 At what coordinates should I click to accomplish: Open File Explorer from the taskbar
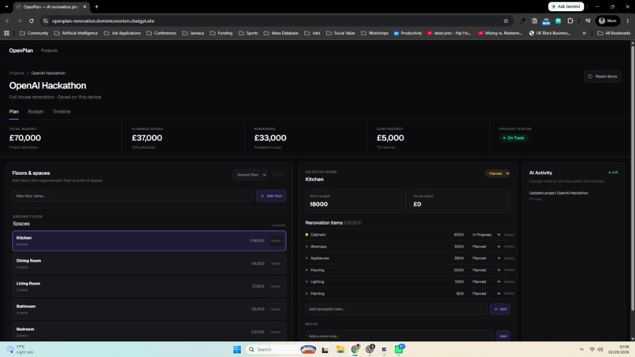(340, 349)
